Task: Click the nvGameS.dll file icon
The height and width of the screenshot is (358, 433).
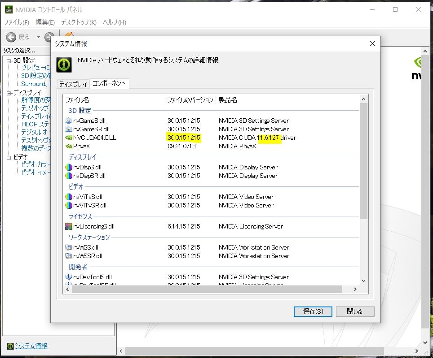Action: tap(68, 121)
